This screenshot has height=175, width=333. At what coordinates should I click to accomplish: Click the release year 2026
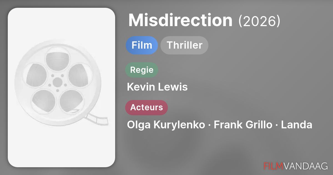(259, 21)
